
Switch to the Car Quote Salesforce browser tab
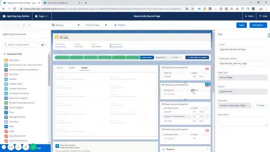tap(62, 3)
